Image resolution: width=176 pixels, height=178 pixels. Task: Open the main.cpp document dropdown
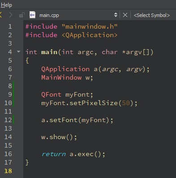[49, 15]
